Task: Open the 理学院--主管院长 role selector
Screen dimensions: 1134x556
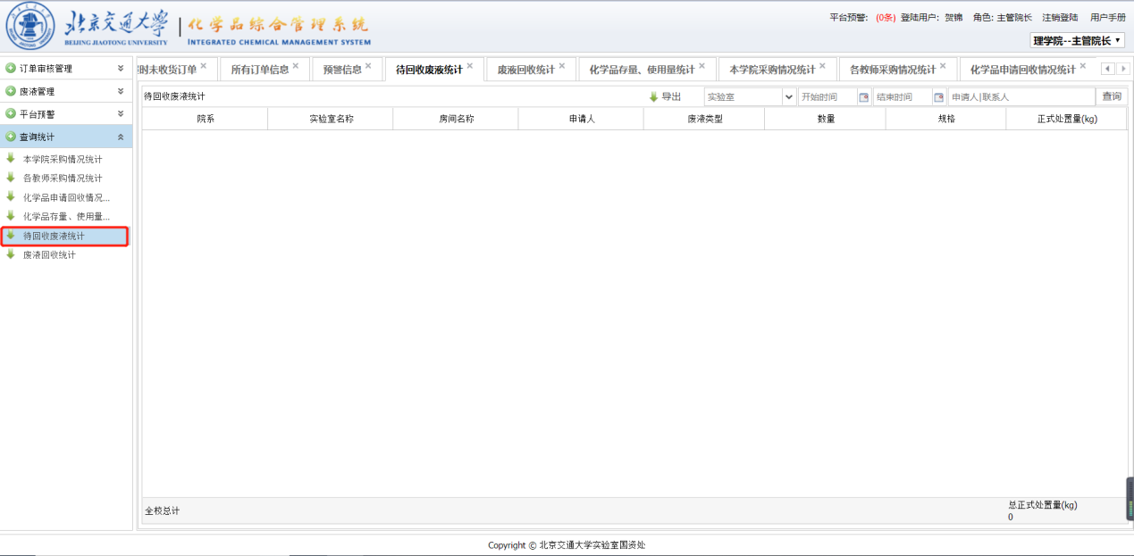Action: coord(1077,40)
